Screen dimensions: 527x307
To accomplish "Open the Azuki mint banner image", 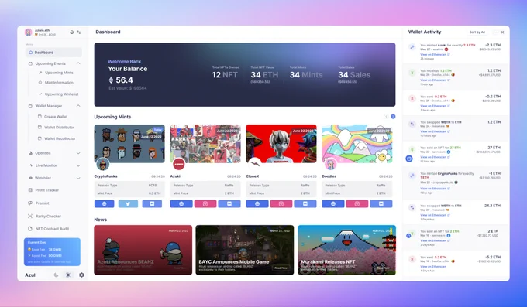I will click(x=205, y=144).
